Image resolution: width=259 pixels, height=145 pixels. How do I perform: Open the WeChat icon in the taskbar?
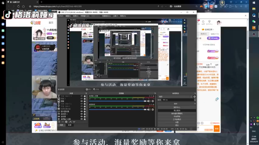coord(254,21)
